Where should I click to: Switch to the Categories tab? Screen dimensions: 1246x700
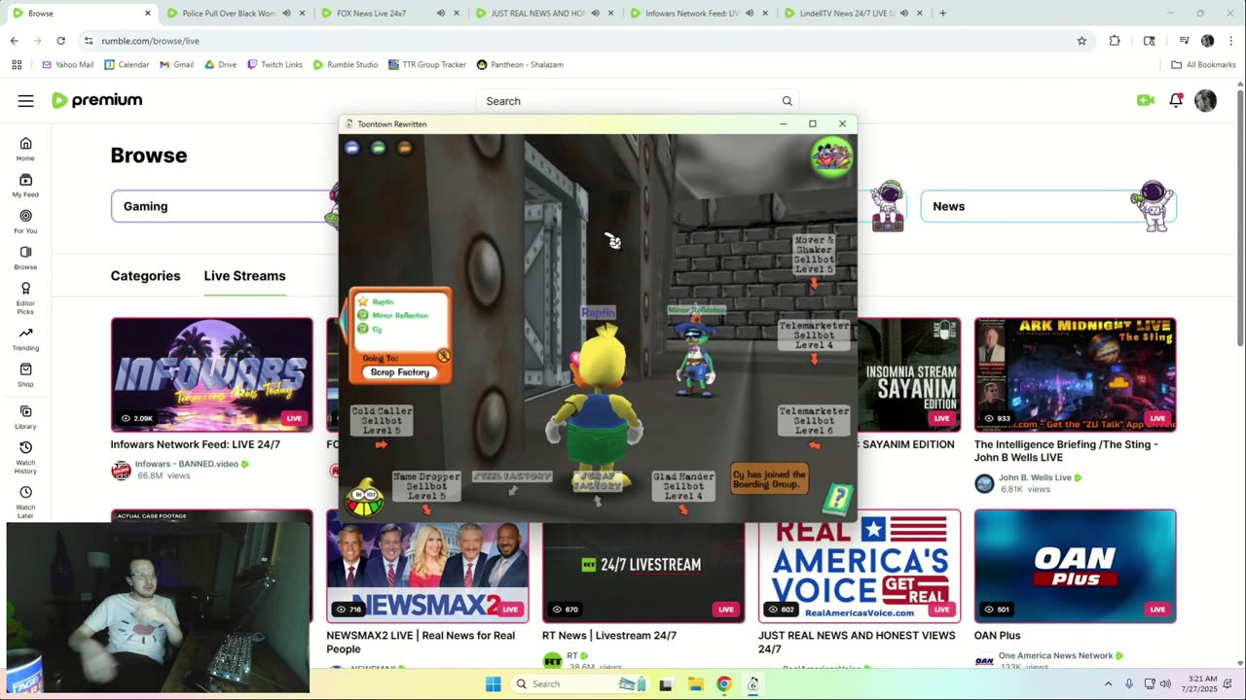(x=145, y=276)
